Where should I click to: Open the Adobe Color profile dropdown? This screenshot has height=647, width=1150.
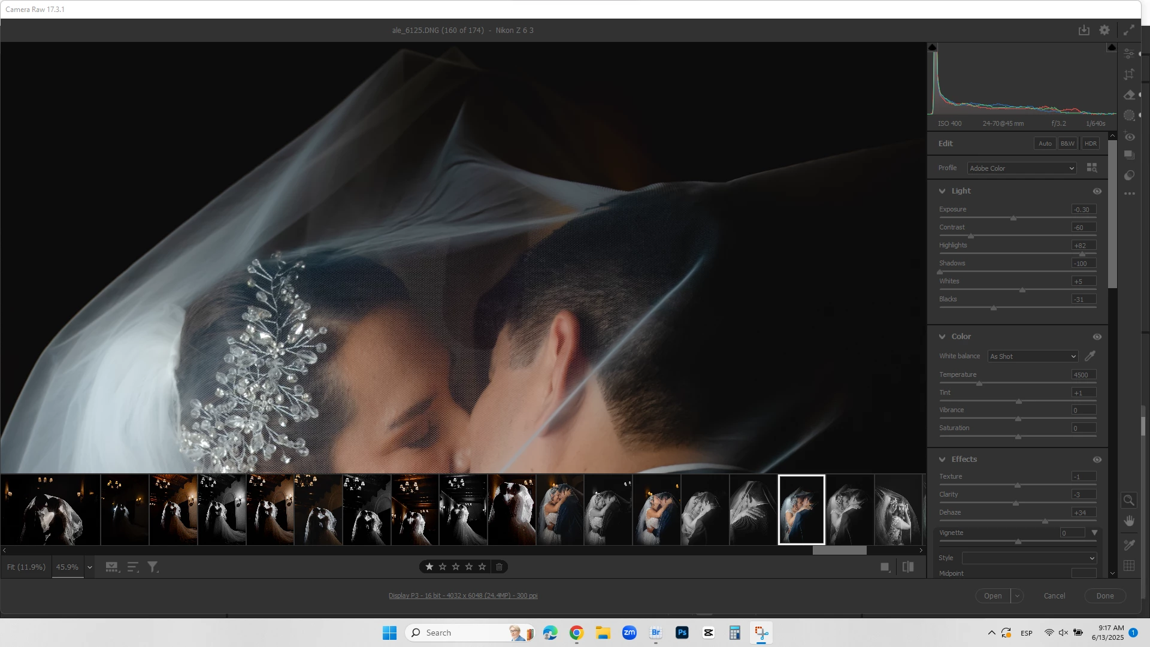pyautogui.click(x=1021, y=168)
